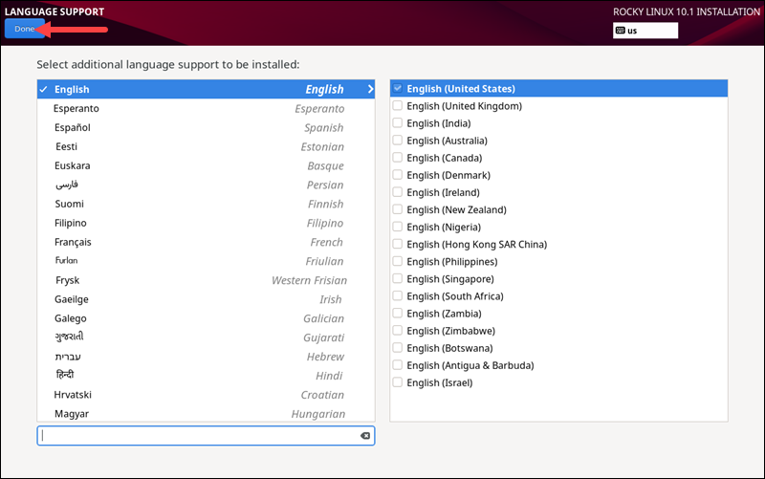Click the Done button

tap(25, 29)
